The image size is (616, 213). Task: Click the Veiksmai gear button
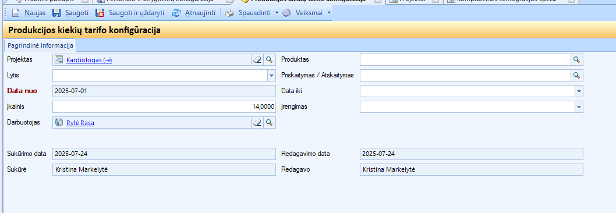(x=303, y=13)
